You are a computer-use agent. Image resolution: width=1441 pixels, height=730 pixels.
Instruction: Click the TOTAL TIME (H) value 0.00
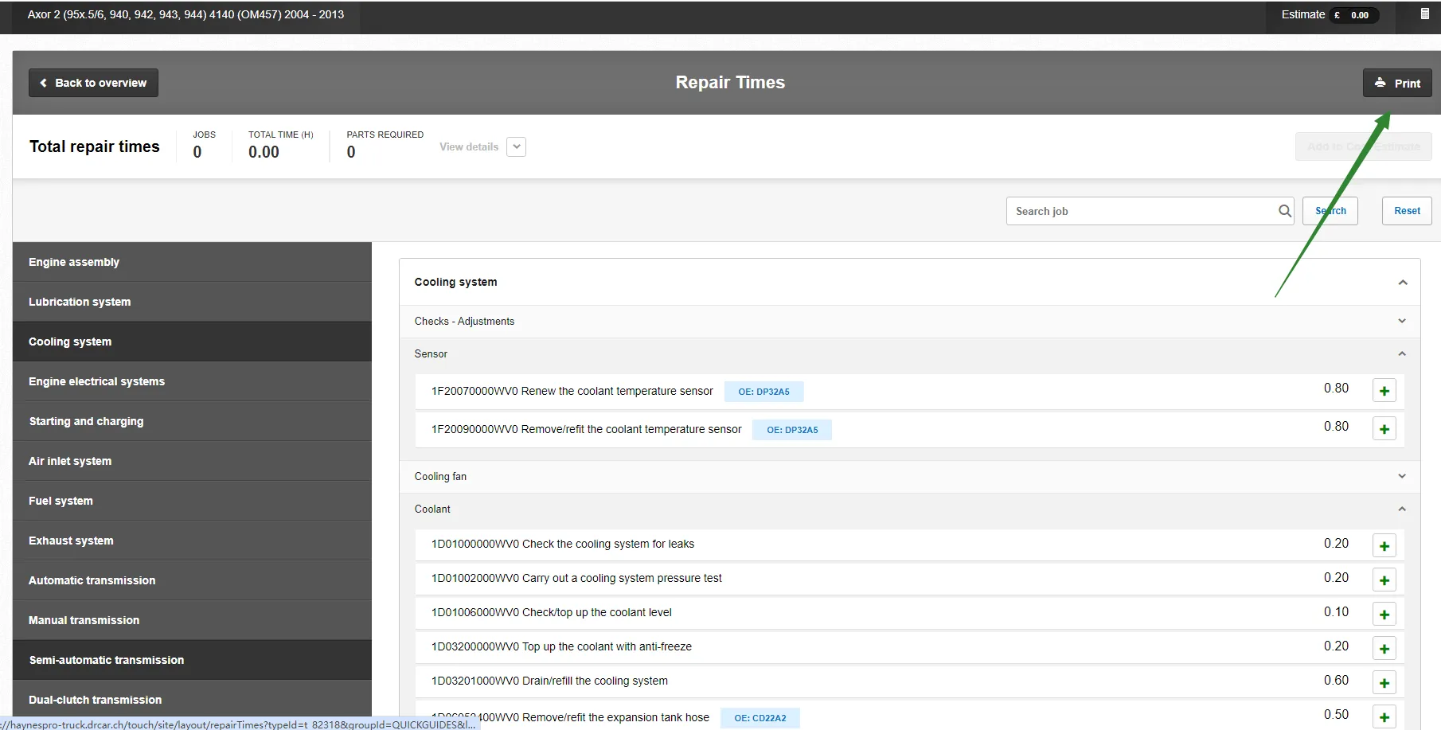pos(264,152)
